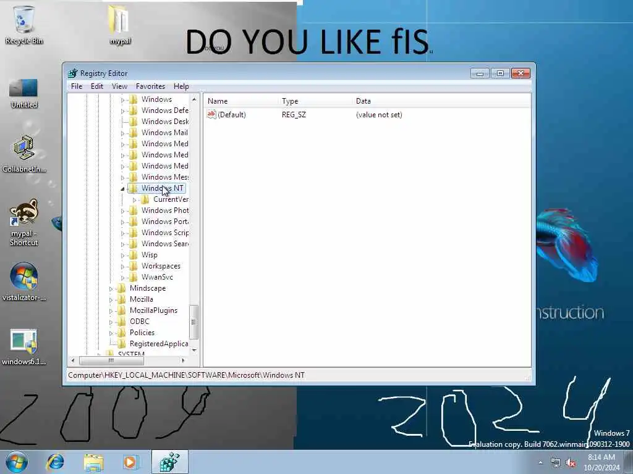
Task: Click the Type column header
Action: tap(315, 101)
